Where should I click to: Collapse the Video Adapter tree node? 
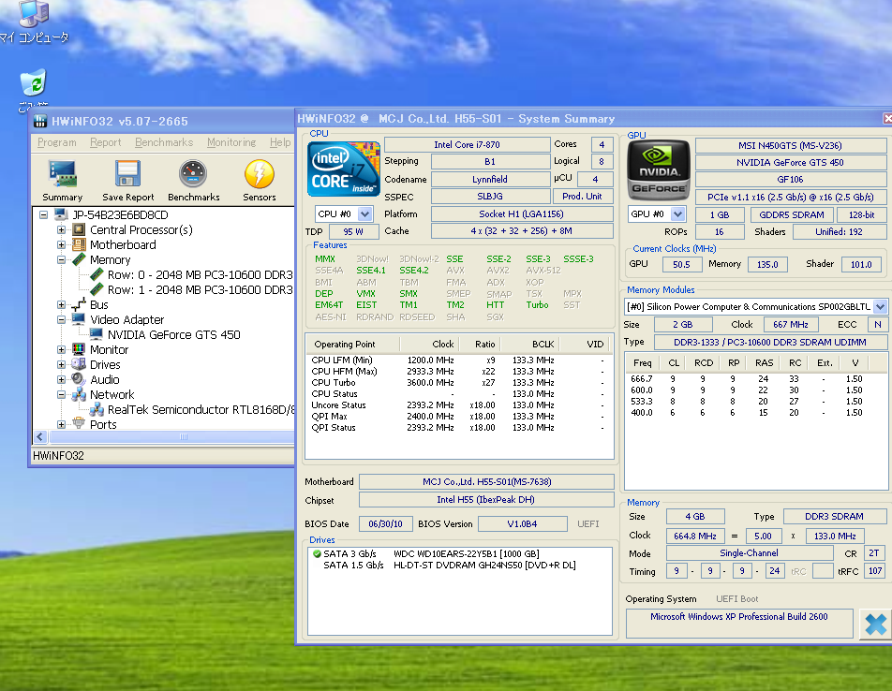coord(62,319)
